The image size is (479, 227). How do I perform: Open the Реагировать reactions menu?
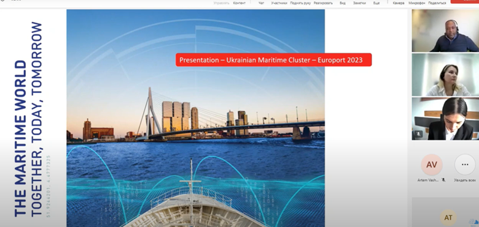(x=322, y=2)
